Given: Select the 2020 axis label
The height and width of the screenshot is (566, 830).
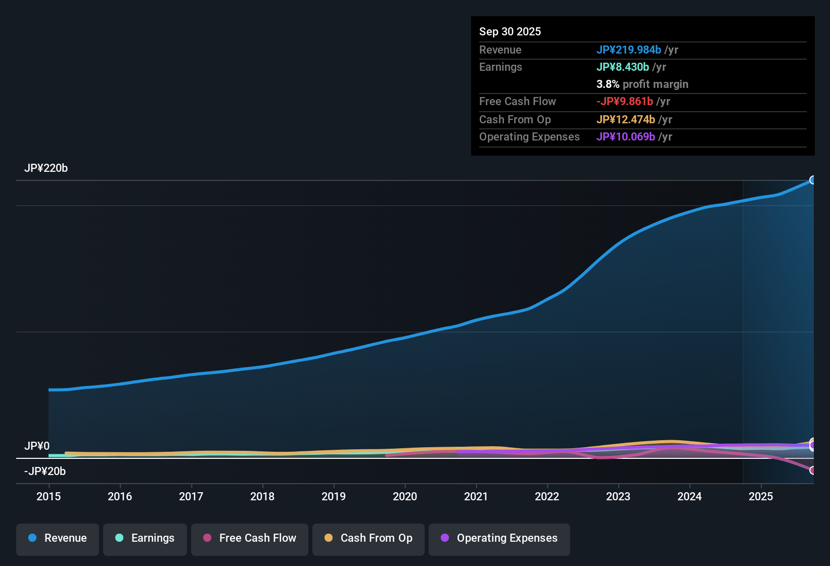Looking at the screenshot, I should 405,497.
